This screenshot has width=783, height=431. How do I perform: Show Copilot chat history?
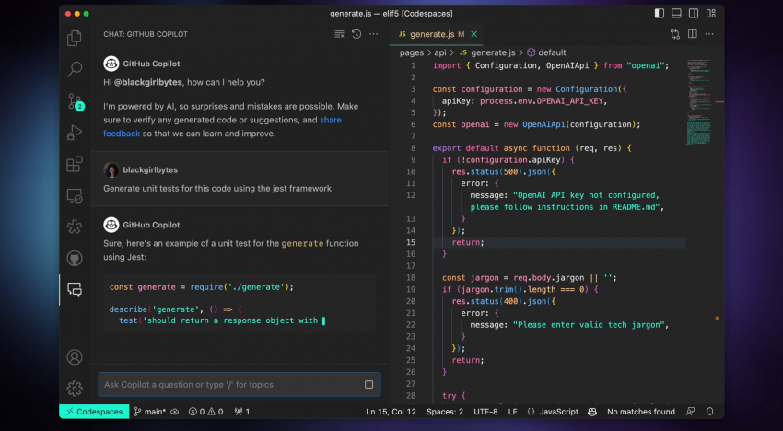tap(356, 34)
